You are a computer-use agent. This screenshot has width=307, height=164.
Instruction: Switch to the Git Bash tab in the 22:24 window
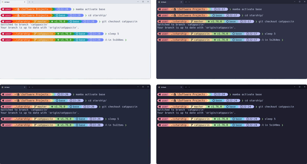coord(166,87)
